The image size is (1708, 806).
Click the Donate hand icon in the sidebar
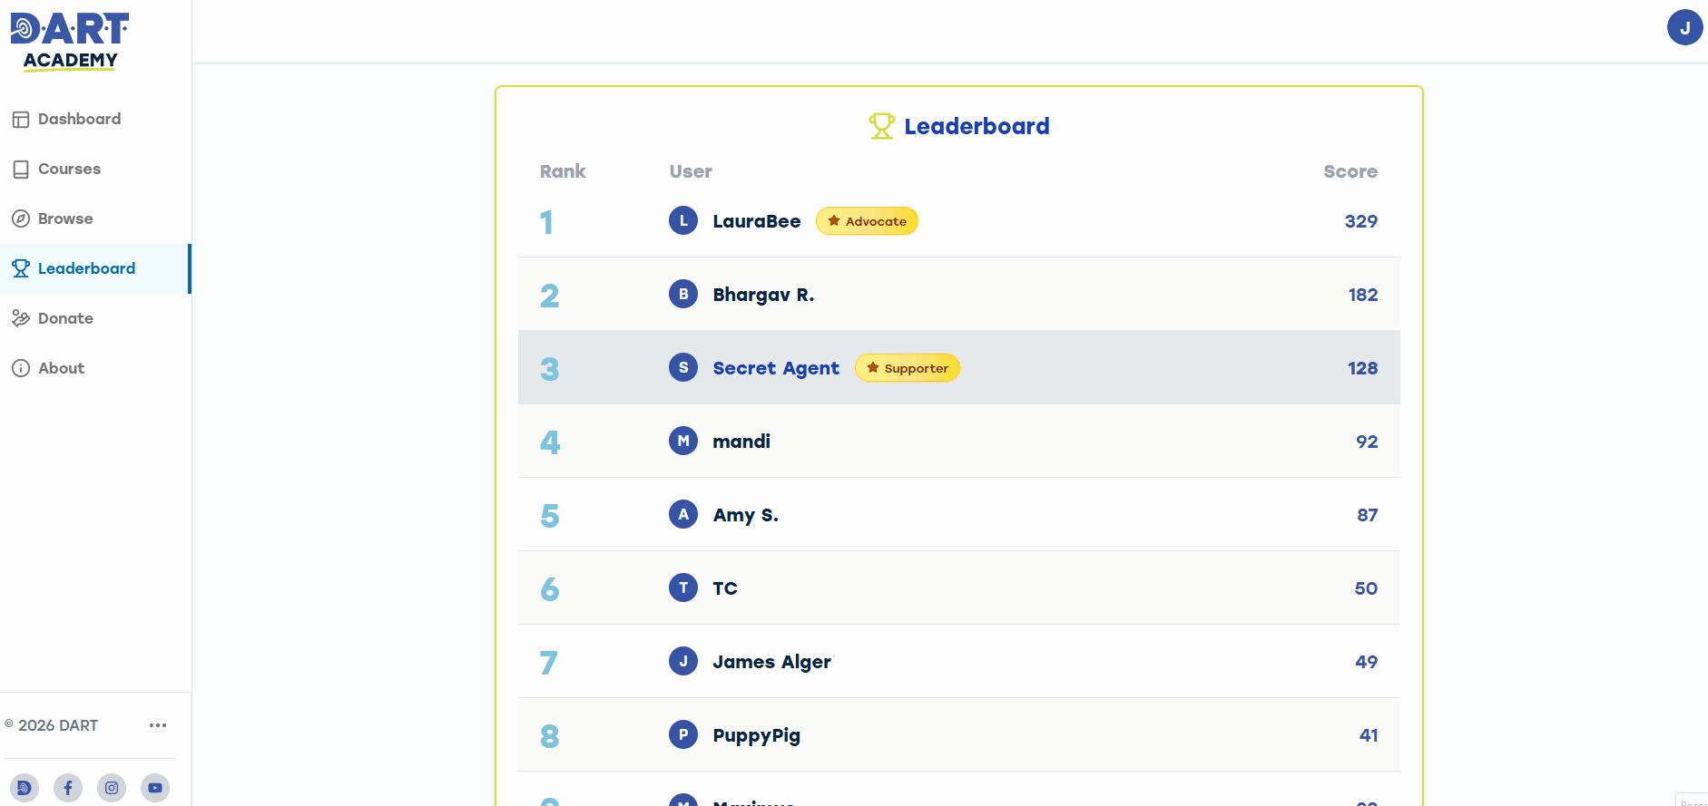[x=20, y=317]
